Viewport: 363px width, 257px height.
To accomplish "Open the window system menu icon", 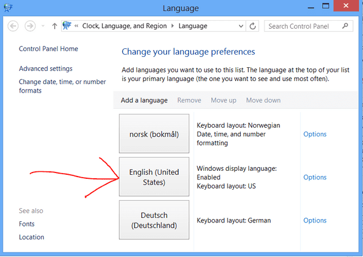I will coord(8,8).
